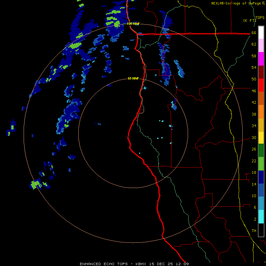Click the 15 DEC 25 date in the caption
Image resolution: width=266 pixels, height=266 pixels.
click(161, 264)
